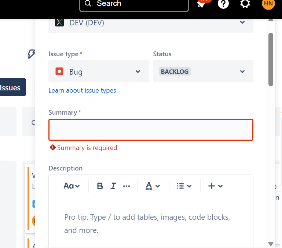This screenshot has width=282, height=248.
Task: Click the scroll up arrow of dialog
Action: pyautogui.click(x=271, y=20)
